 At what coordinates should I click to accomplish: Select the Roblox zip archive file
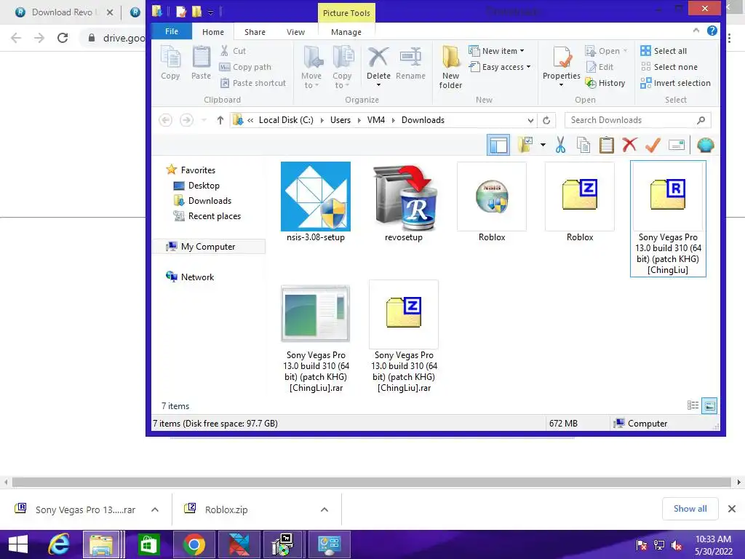[x=580, y=202]
